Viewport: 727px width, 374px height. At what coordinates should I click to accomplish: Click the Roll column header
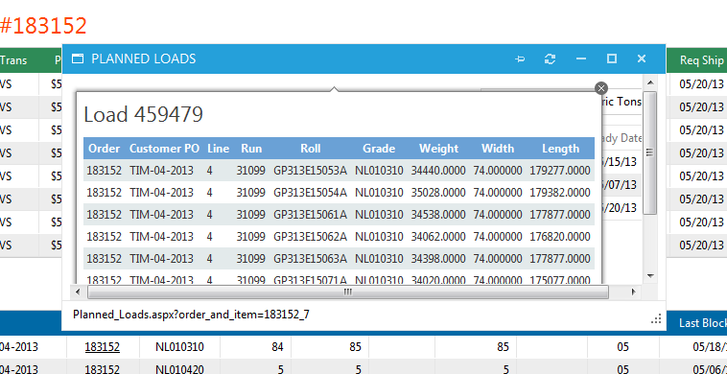(x=311, y=149)
